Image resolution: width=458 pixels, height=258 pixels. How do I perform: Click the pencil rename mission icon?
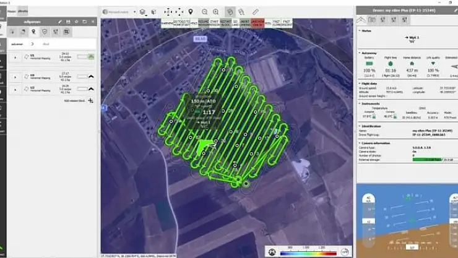[59, 21]
